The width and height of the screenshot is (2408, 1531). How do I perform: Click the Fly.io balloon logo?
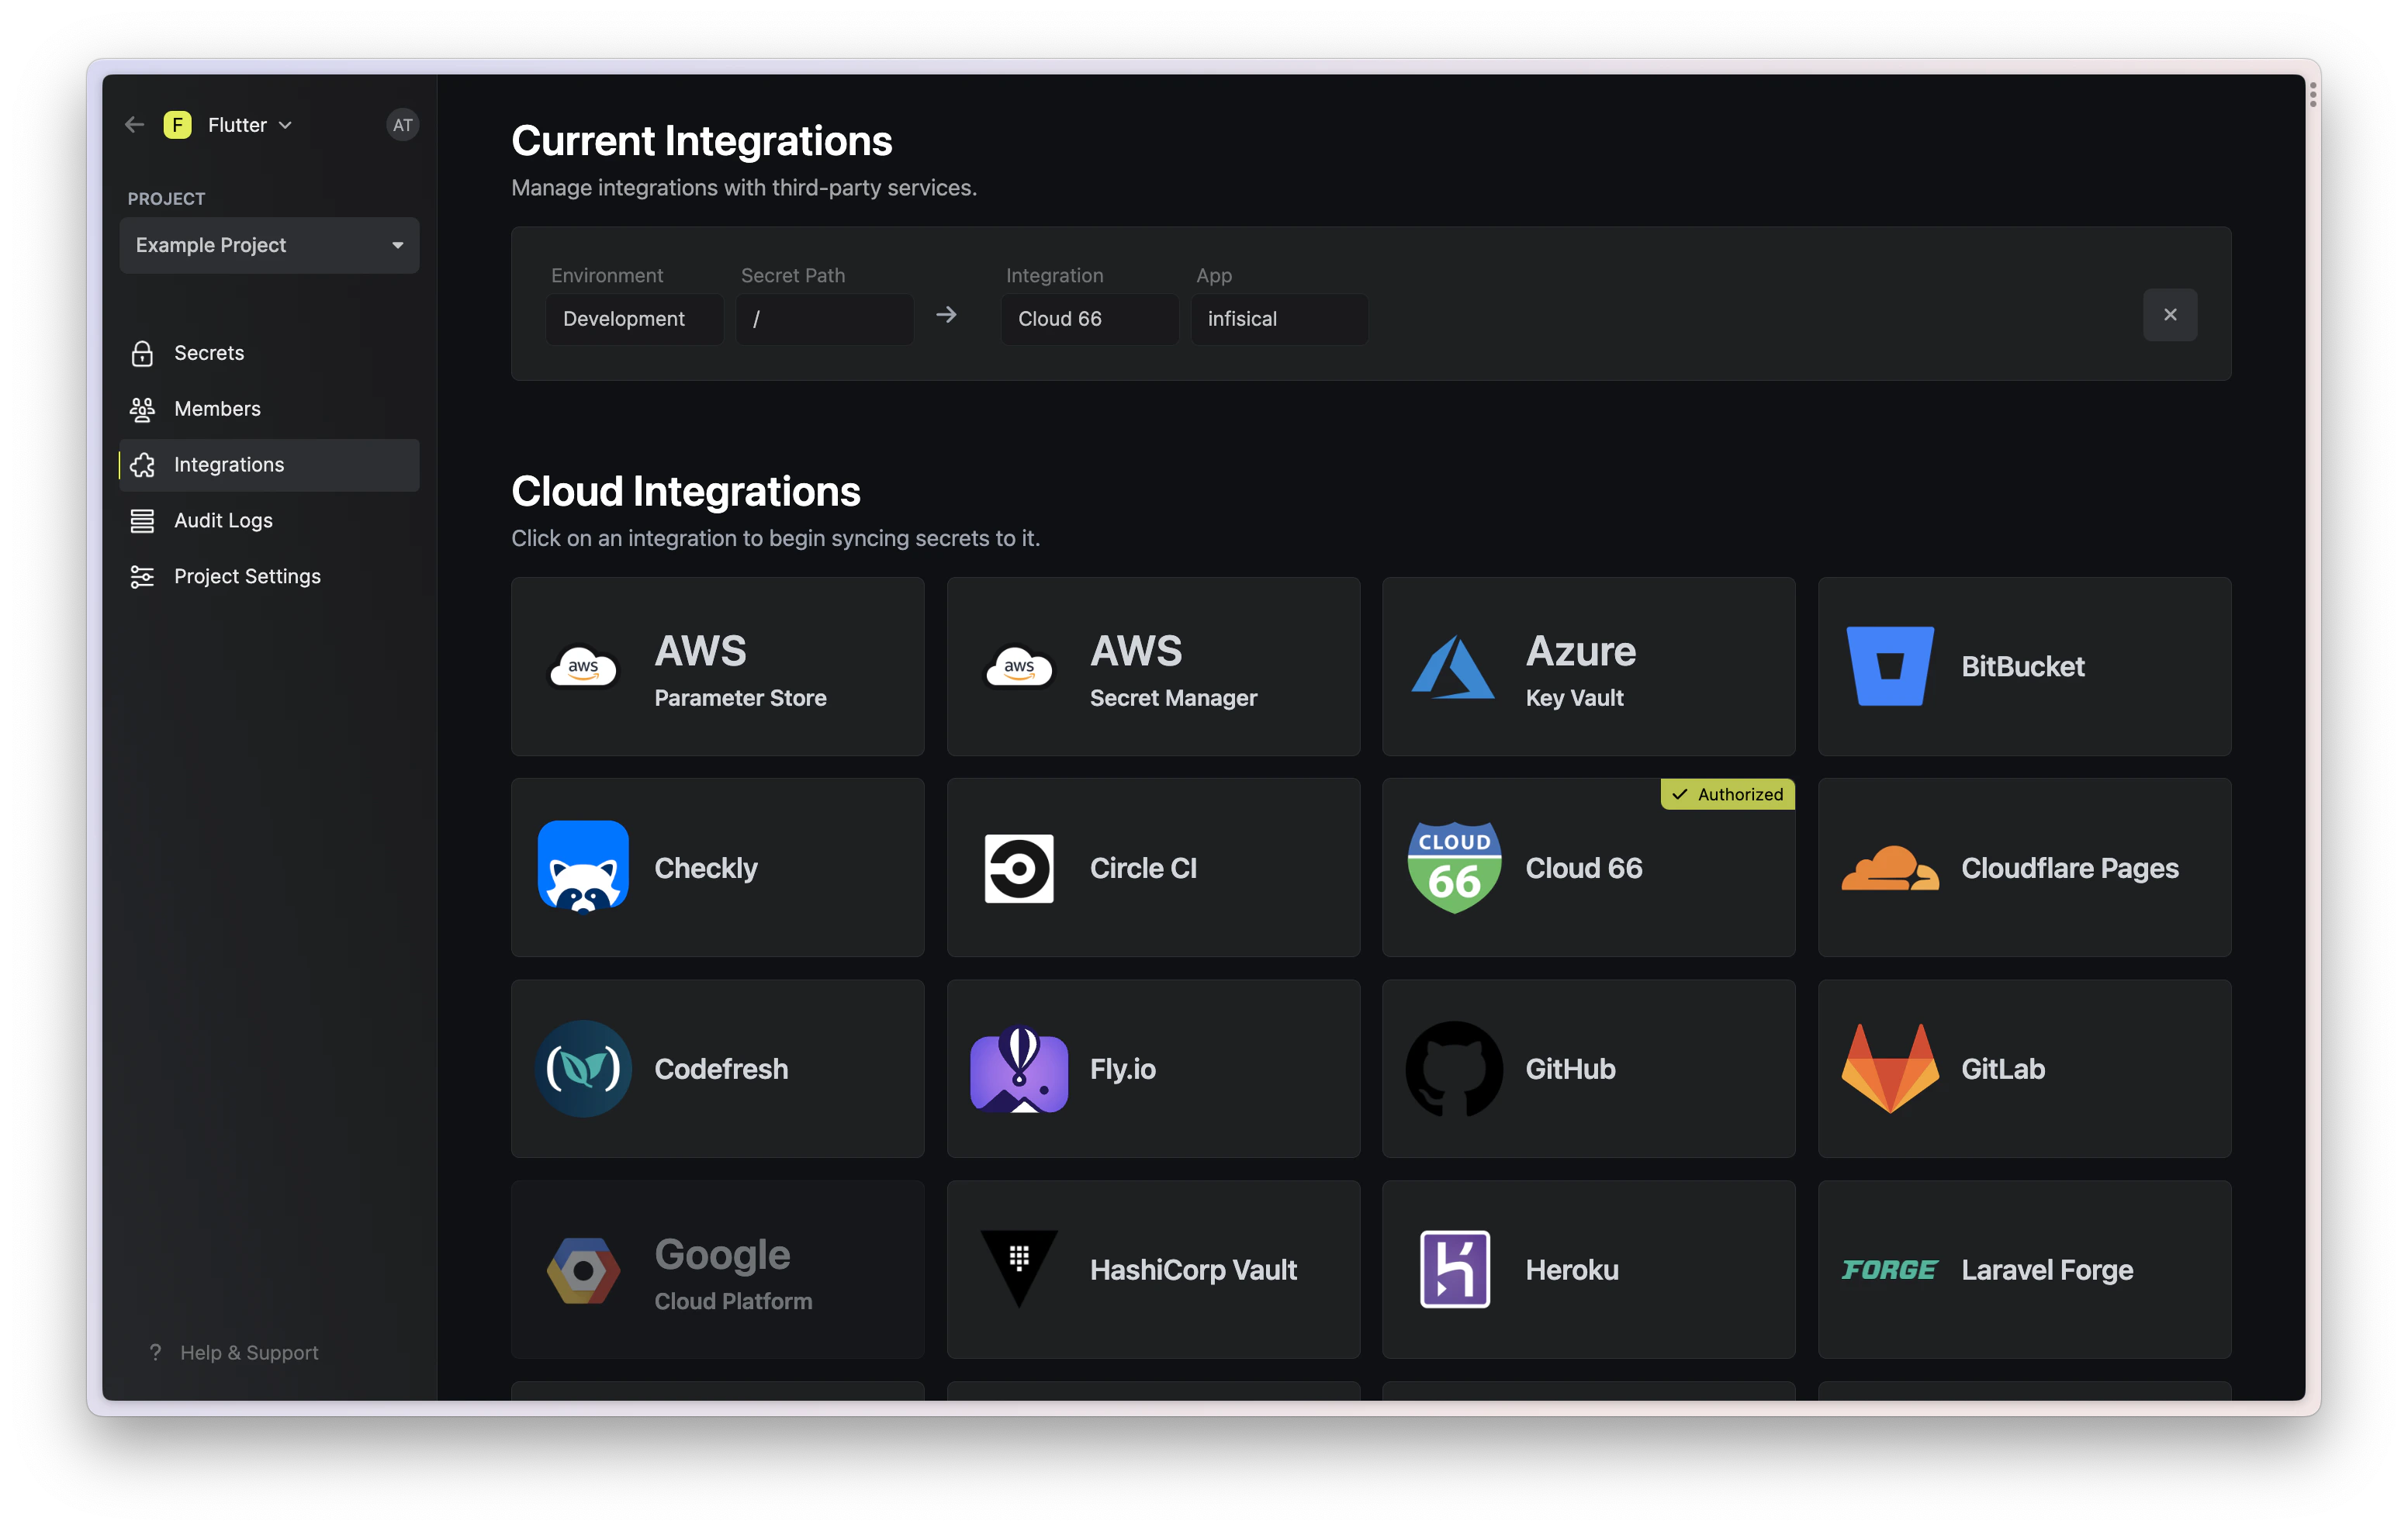[1019, 1069]
